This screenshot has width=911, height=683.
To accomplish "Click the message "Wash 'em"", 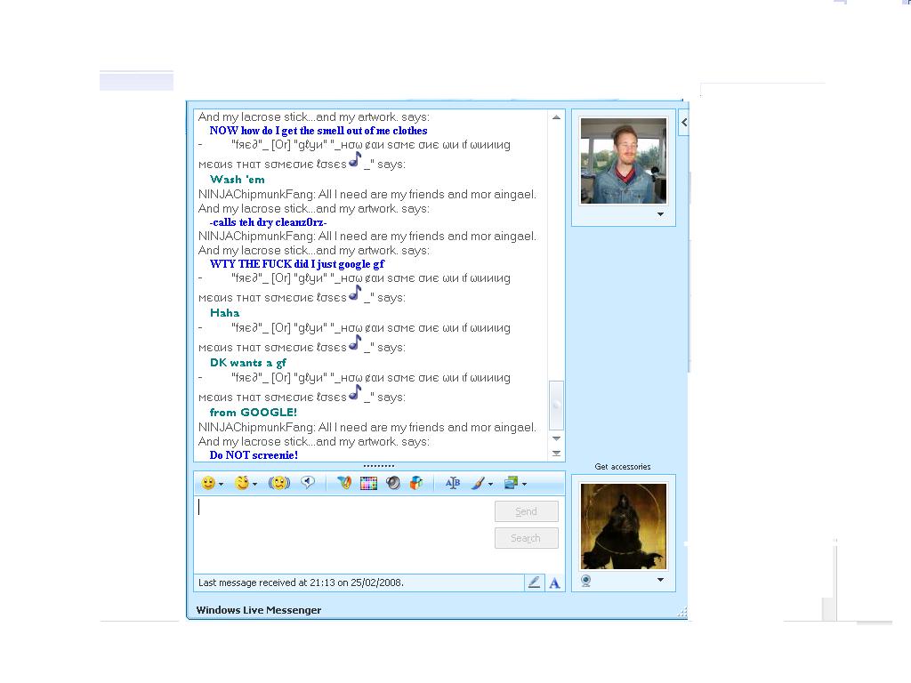I will coord(237,180).
